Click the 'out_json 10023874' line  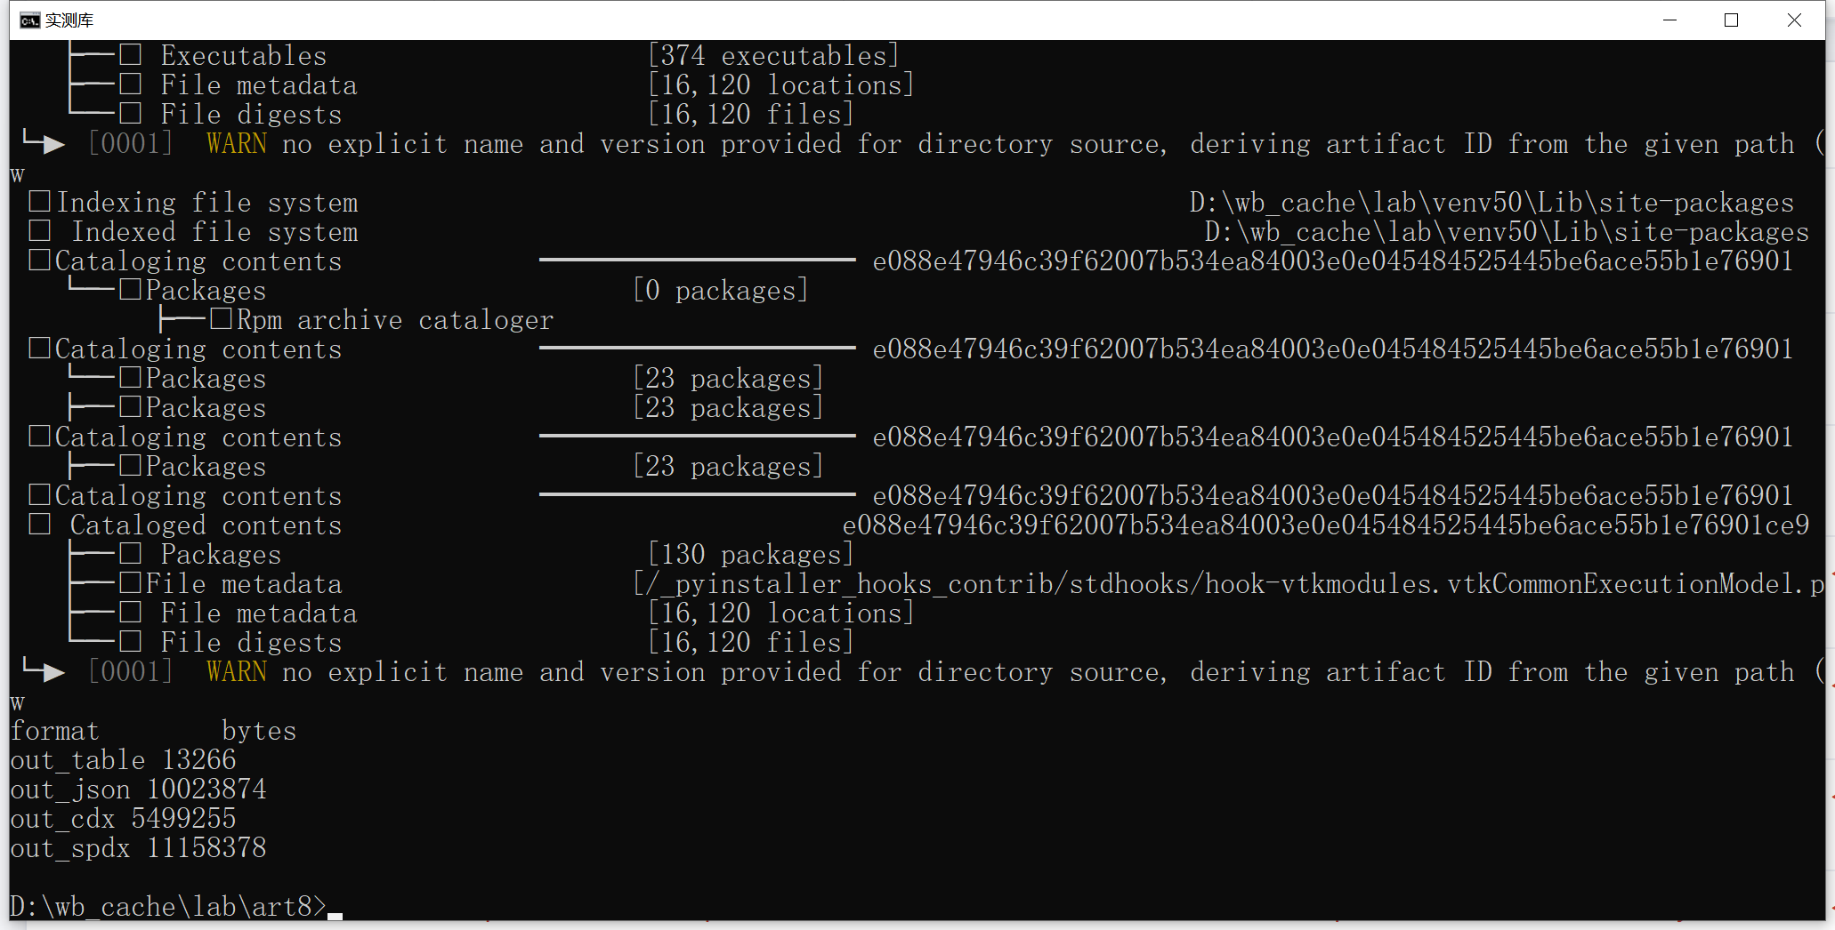tap(138, 789)
